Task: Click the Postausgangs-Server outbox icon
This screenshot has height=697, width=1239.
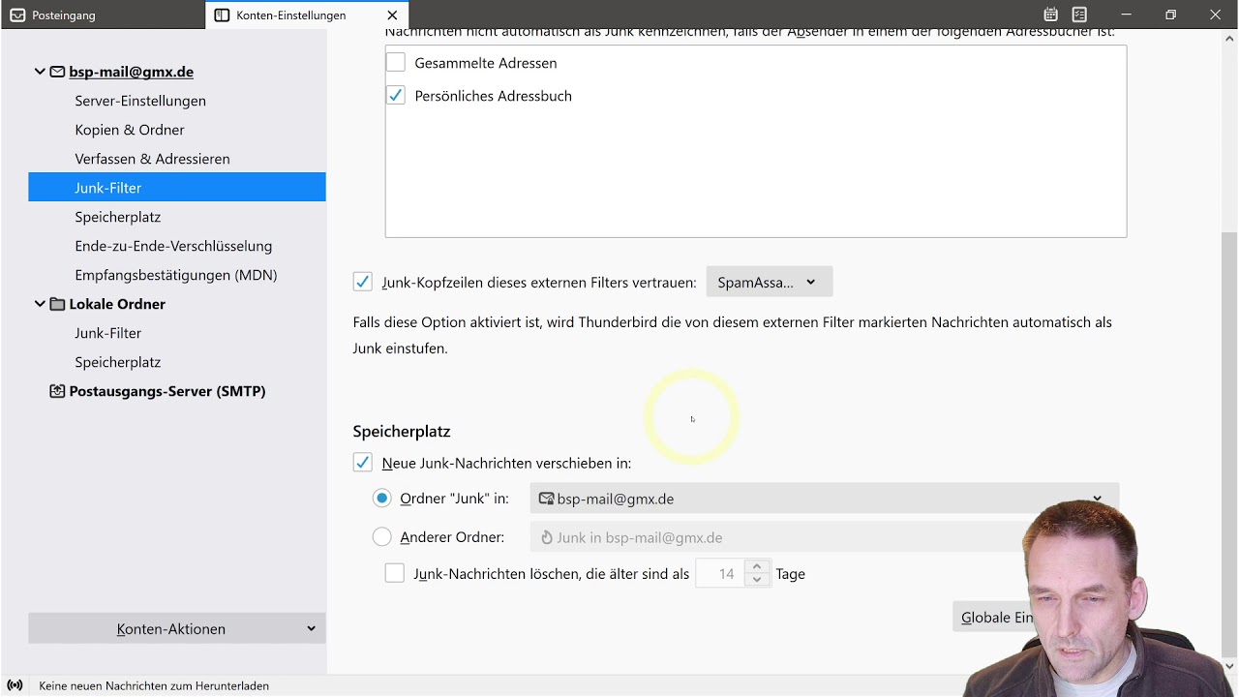Action: click(x=57, y=391)
